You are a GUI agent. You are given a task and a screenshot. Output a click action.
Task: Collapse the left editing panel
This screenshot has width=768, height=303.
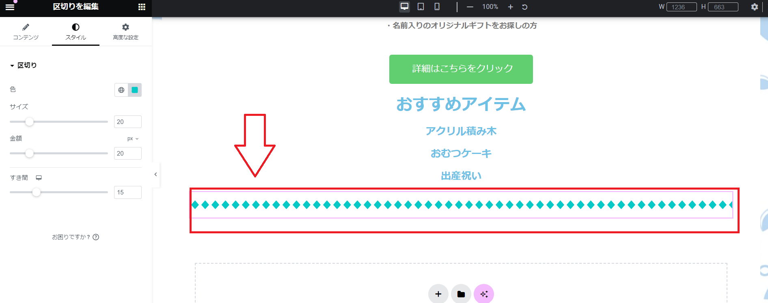(155, 175)
